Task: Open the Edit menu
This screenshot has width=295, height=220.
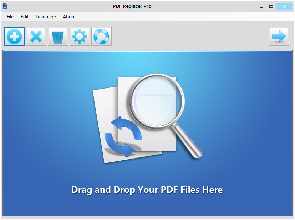Action: pos(24,17)
